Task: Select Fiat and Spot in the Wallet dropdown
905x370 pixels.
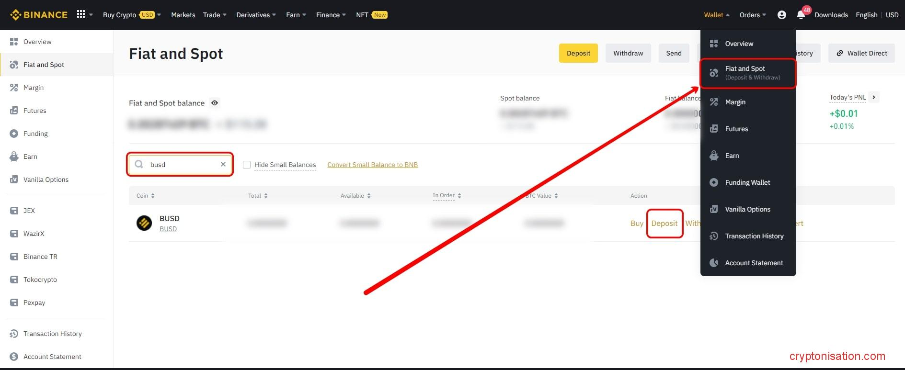Action: [748, 73]
